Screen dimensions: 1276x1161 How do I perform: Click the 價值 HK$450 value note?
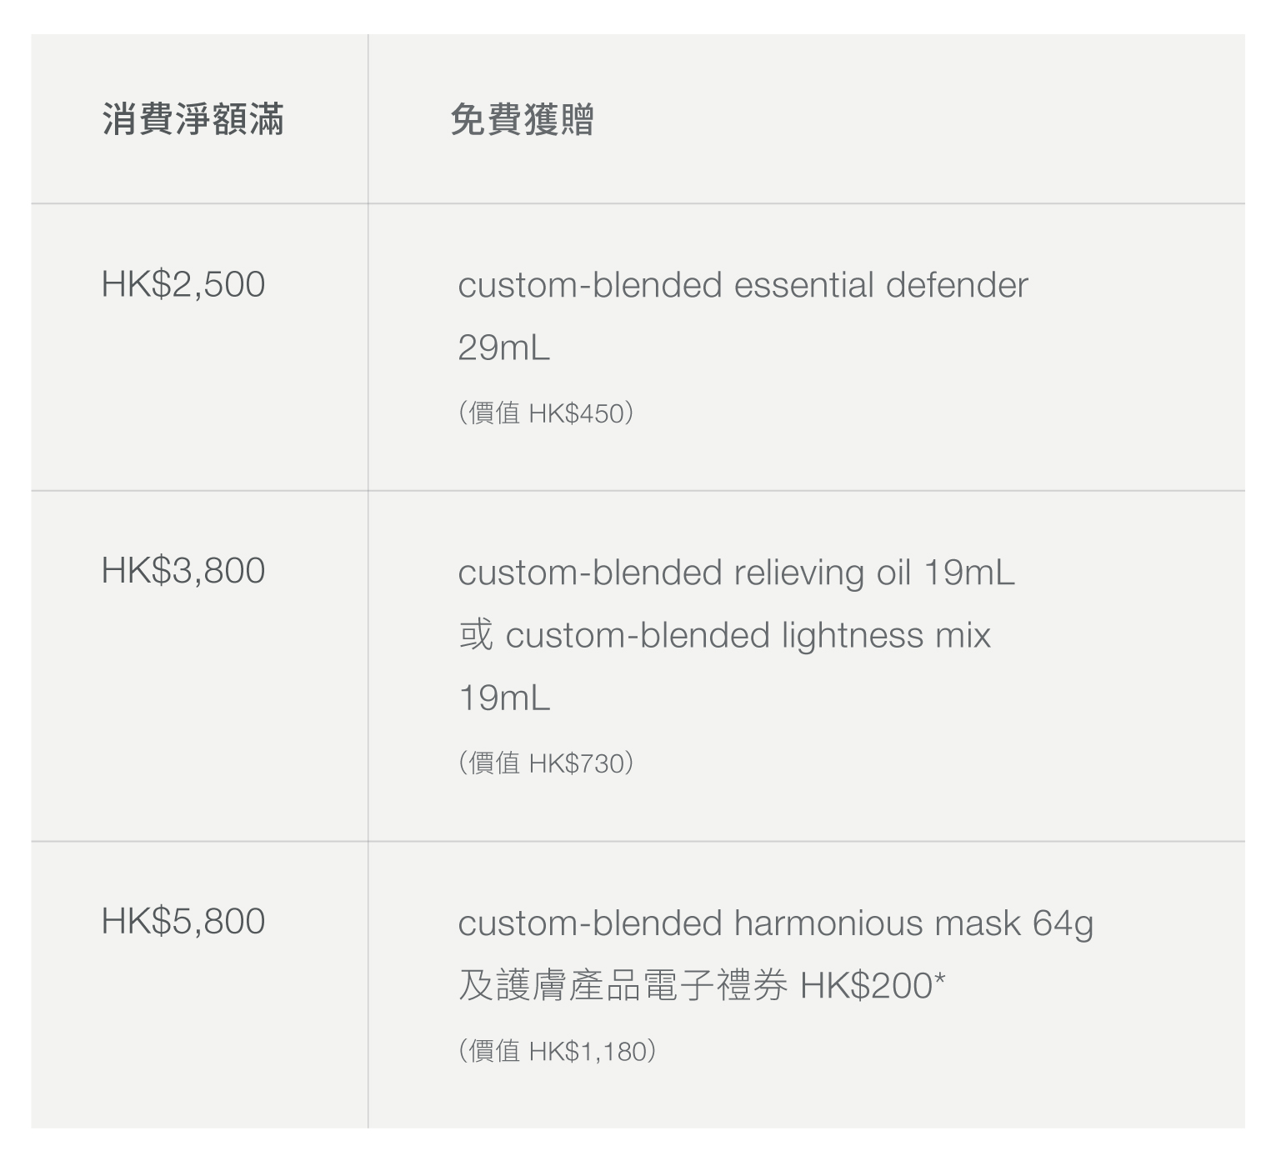(x=546, y=413)
